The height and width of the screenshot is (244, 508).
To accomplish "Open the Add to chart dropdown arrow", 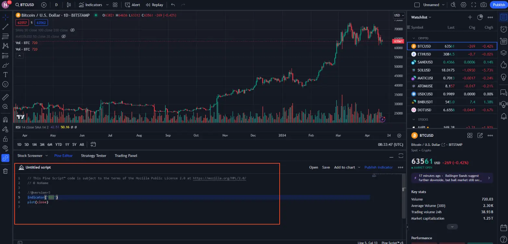I will (359, 168).
